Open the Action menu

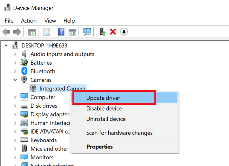tap(29, 21)
